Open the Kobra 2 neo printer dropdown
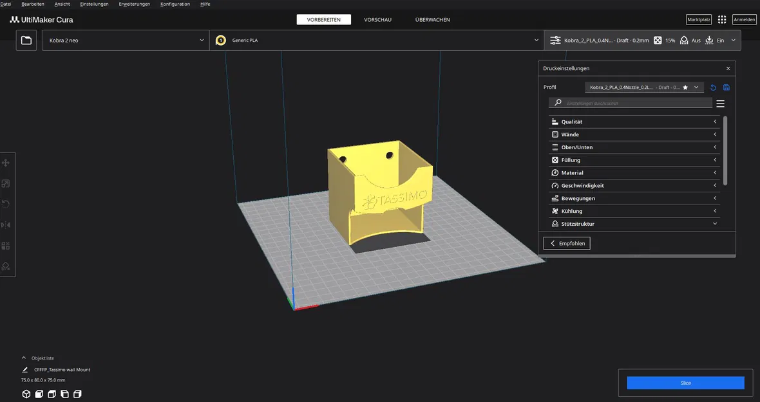 click(x=126, y=40)
